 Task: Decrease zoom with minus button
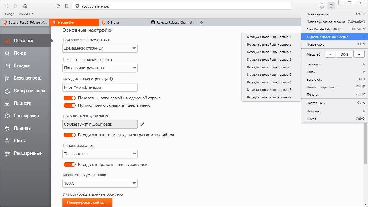330,54
